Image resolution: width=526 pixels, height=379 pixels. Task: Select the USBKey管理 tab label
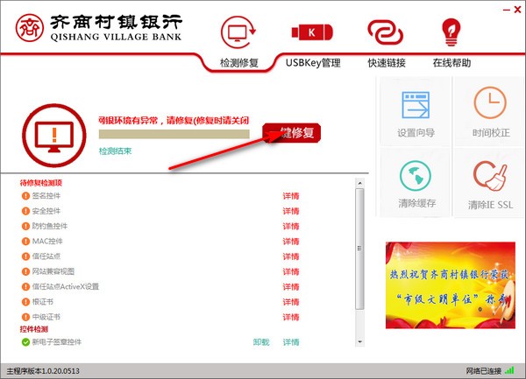click(x=313, y=63)
